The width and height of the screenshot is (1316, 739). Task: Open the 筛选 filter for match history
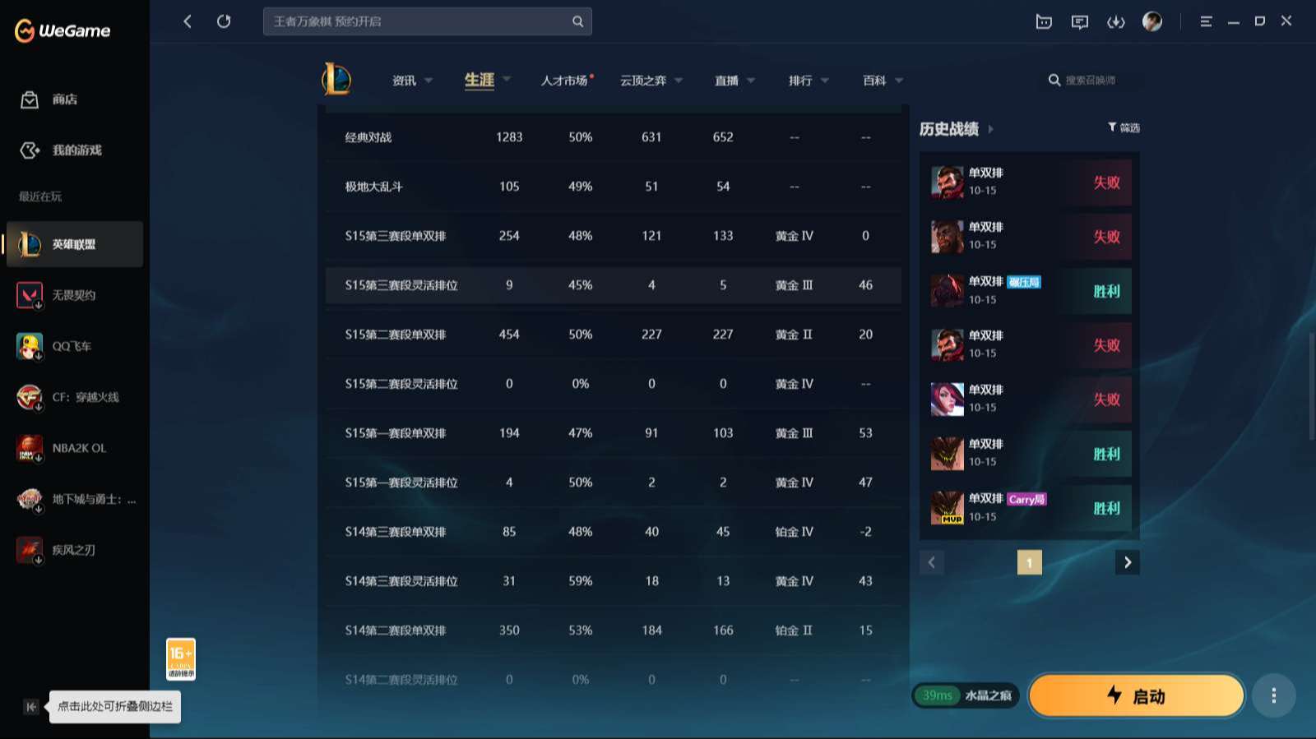(1124, 127)
